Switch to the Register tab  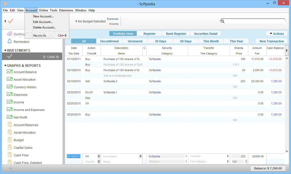tap(150, 34)
